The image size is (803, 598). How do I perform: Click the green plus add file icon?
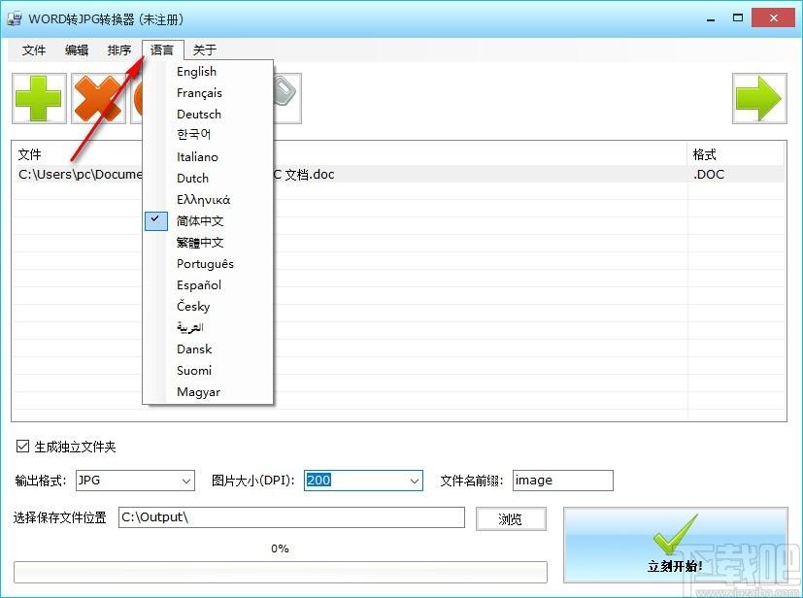[40, 98]
